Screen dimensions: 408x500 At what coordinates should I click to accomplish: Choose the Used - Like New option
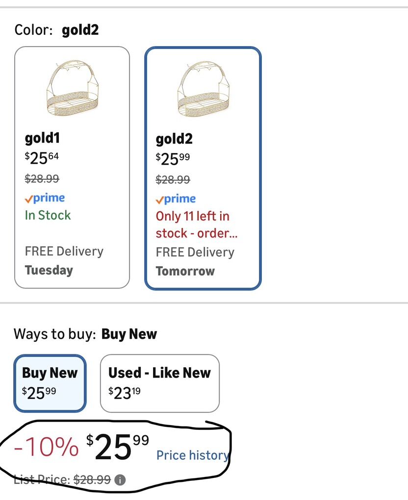click(x=159, y=383)
